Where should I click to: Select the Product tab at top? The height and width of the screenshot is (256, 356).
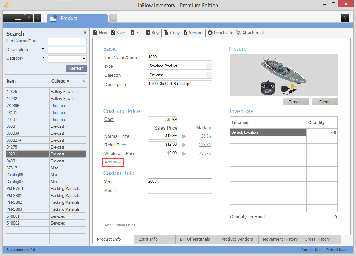pos(77,18)
